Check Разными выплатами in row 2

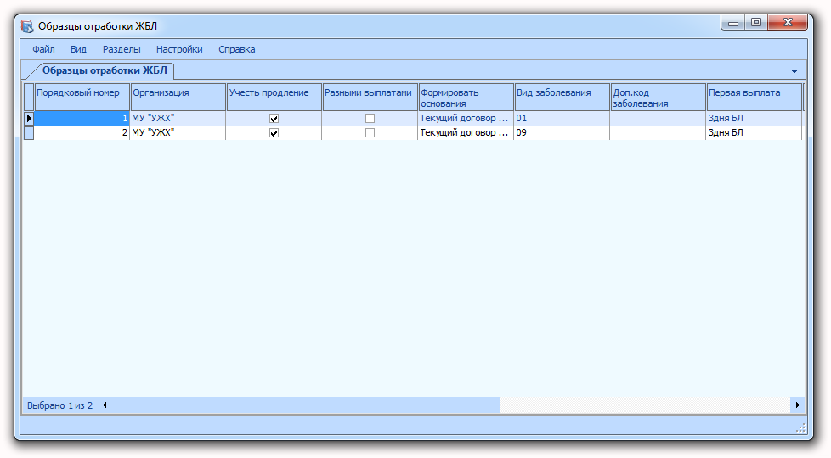point(370,133)
